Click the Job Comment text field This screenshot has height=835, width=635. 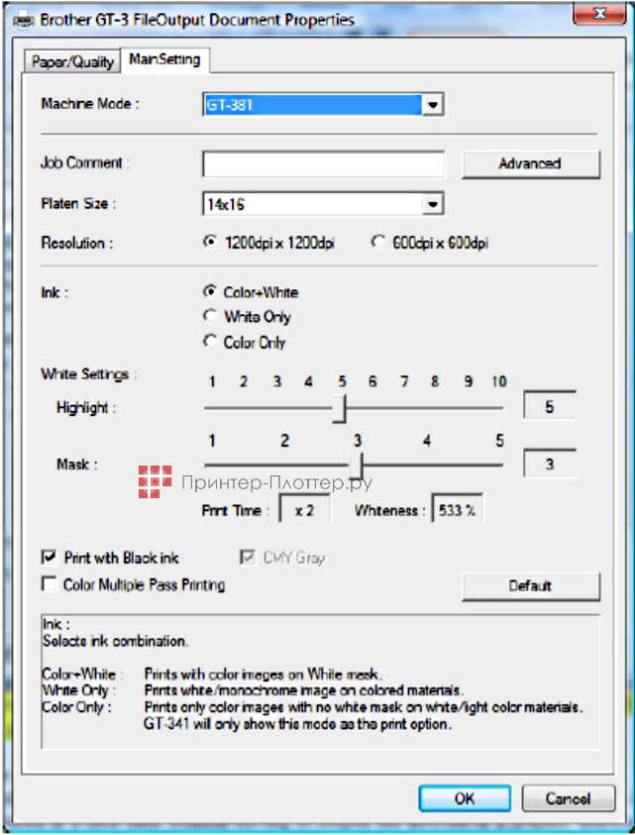point(323,164)
